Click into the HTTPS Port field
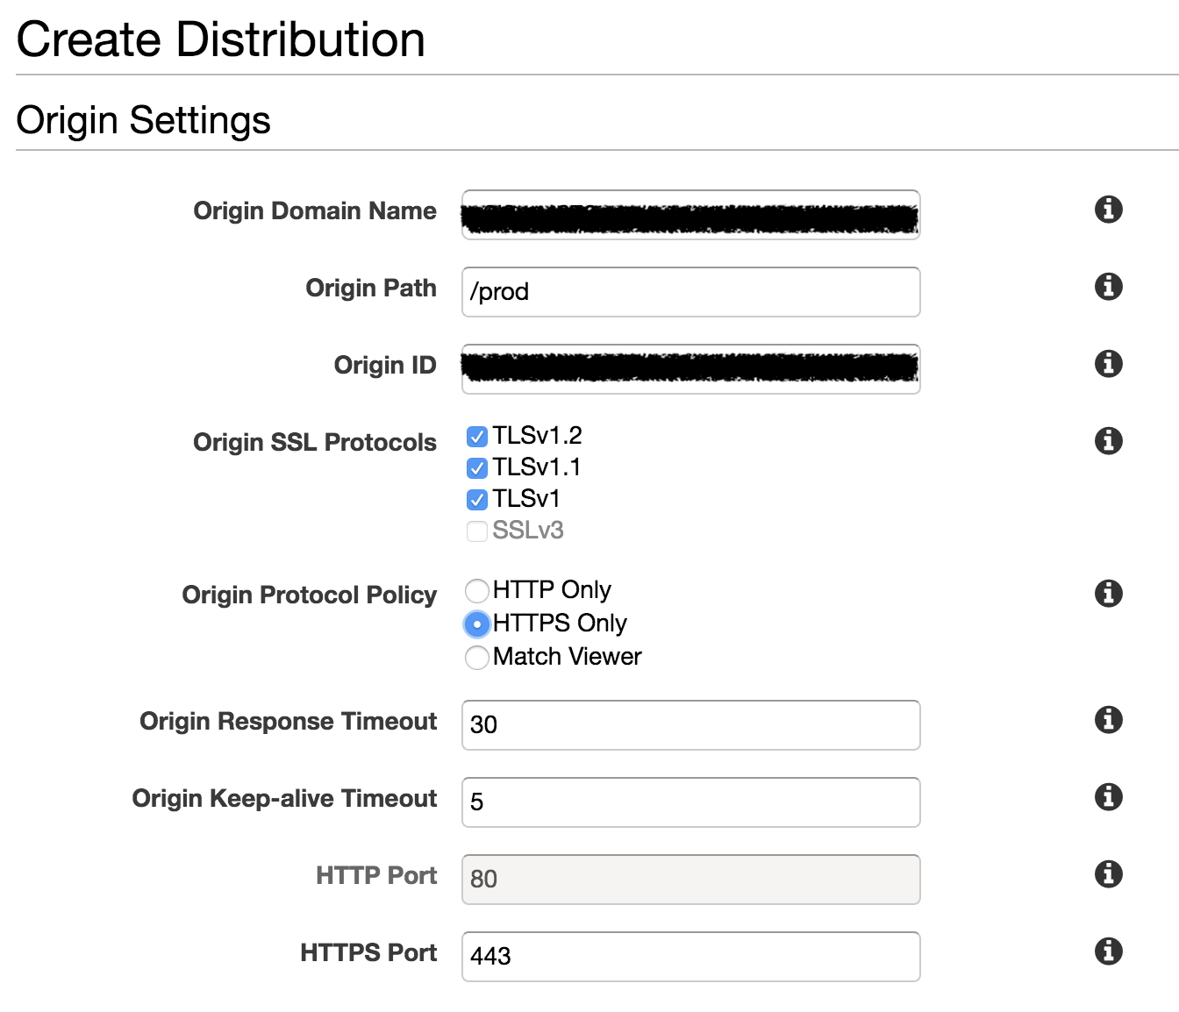Image resolution: width=1179 pixels, height=1012 pixels. (690, 957)
